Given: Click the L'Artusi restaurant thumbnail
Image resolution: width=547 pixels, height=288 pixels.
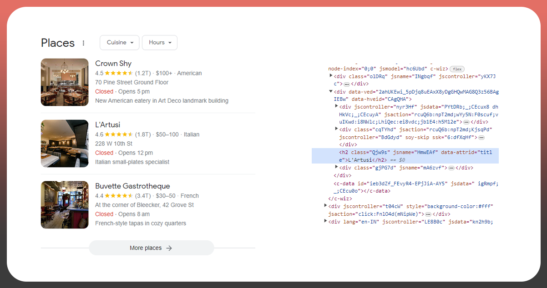Looking at the screenshot, I should click(x=65, y=144).
